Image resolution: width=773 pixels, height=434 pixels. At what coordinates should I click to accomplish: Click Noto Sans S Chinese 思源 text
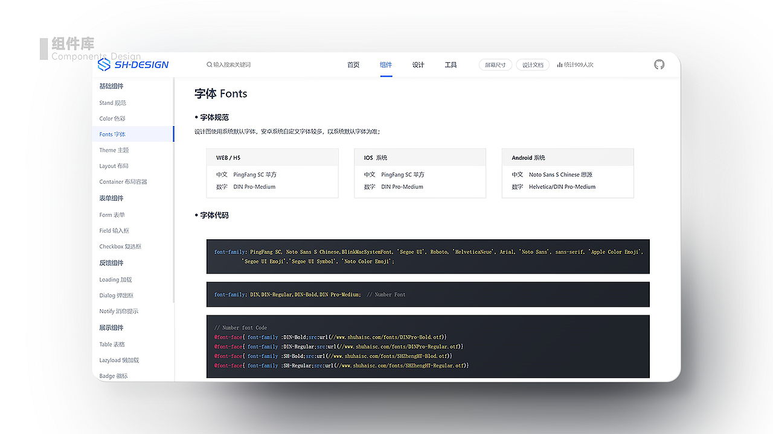pos(560,175)
